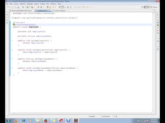Switch to BeanScopeSingletonDemo.java editor tab

click(22, 11)
